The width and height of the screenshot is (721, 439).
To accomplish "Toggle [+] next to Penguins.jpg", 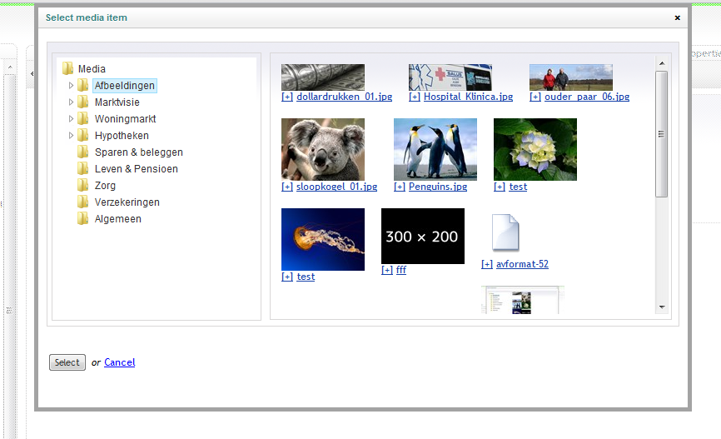I will pyautogui.click(x=400, y=187).
